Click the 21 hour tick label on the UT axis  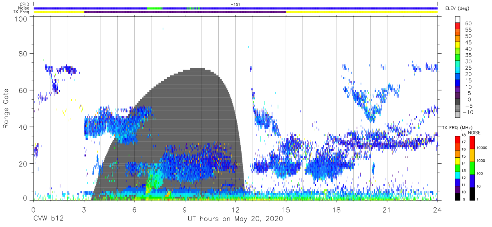pos(387,210)
